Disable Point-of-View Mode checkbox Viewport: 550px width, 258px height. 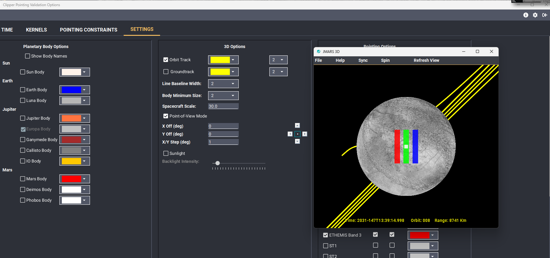166,116
